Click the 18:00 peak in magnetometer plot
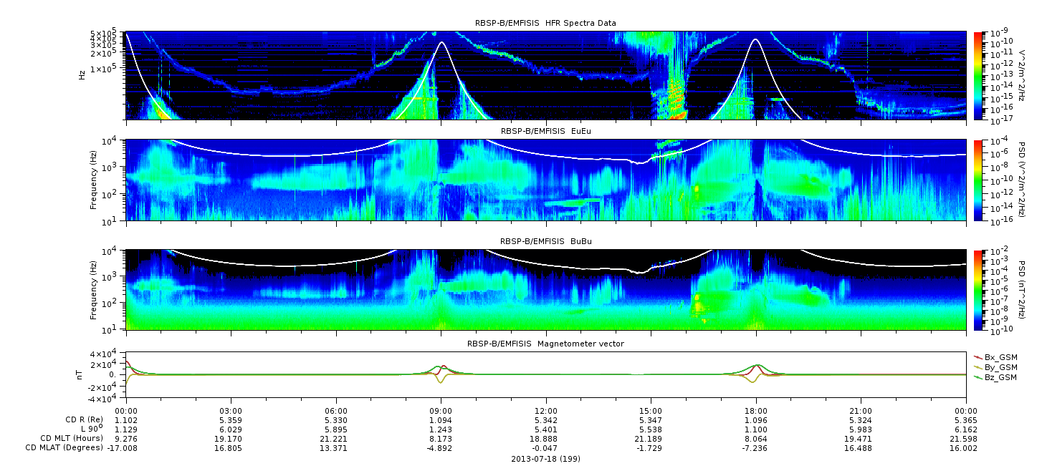Viewport: 1037px width, 471px height. 756,366
